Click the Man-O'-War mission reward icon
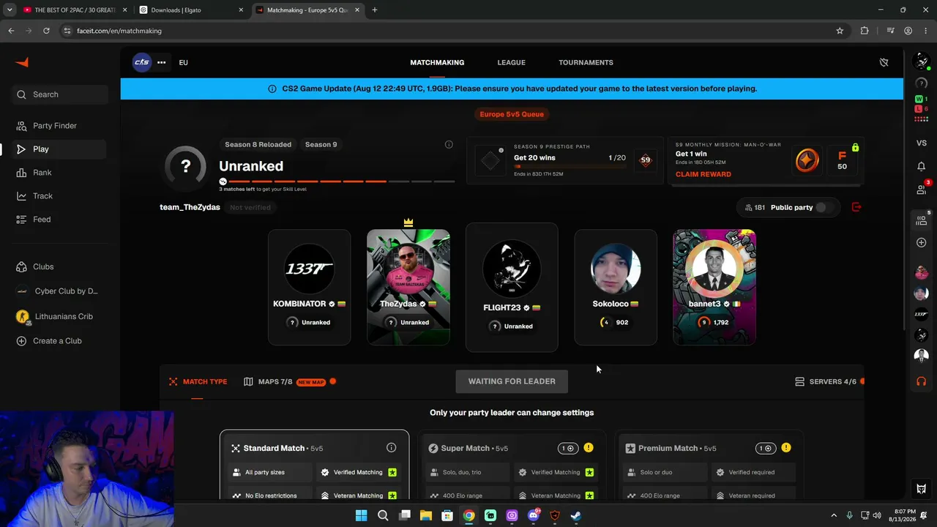This screenshot has width=937, height=527. [807, 160]
